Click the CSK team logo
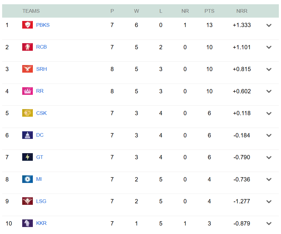The height and width of the screenshot is (234, 281). pyautogui.click(x=27, y=113)
